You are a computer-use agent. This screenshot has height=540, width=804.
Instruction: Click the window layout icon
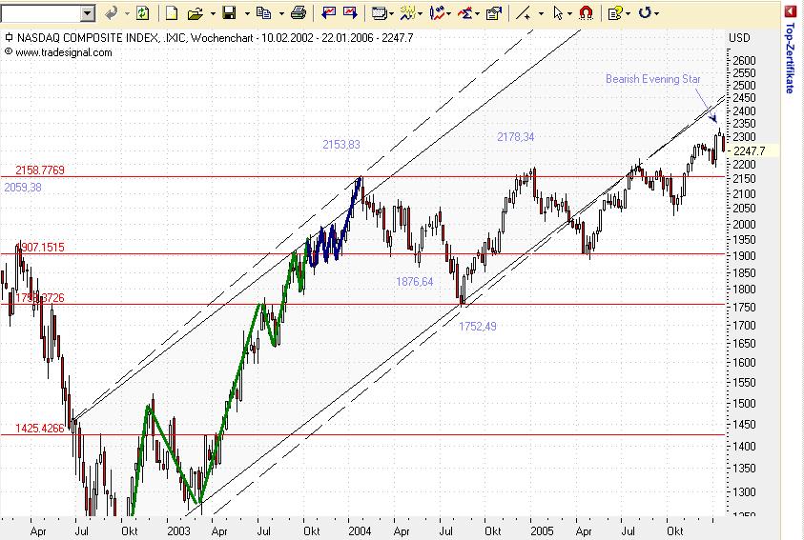(379, 13)
